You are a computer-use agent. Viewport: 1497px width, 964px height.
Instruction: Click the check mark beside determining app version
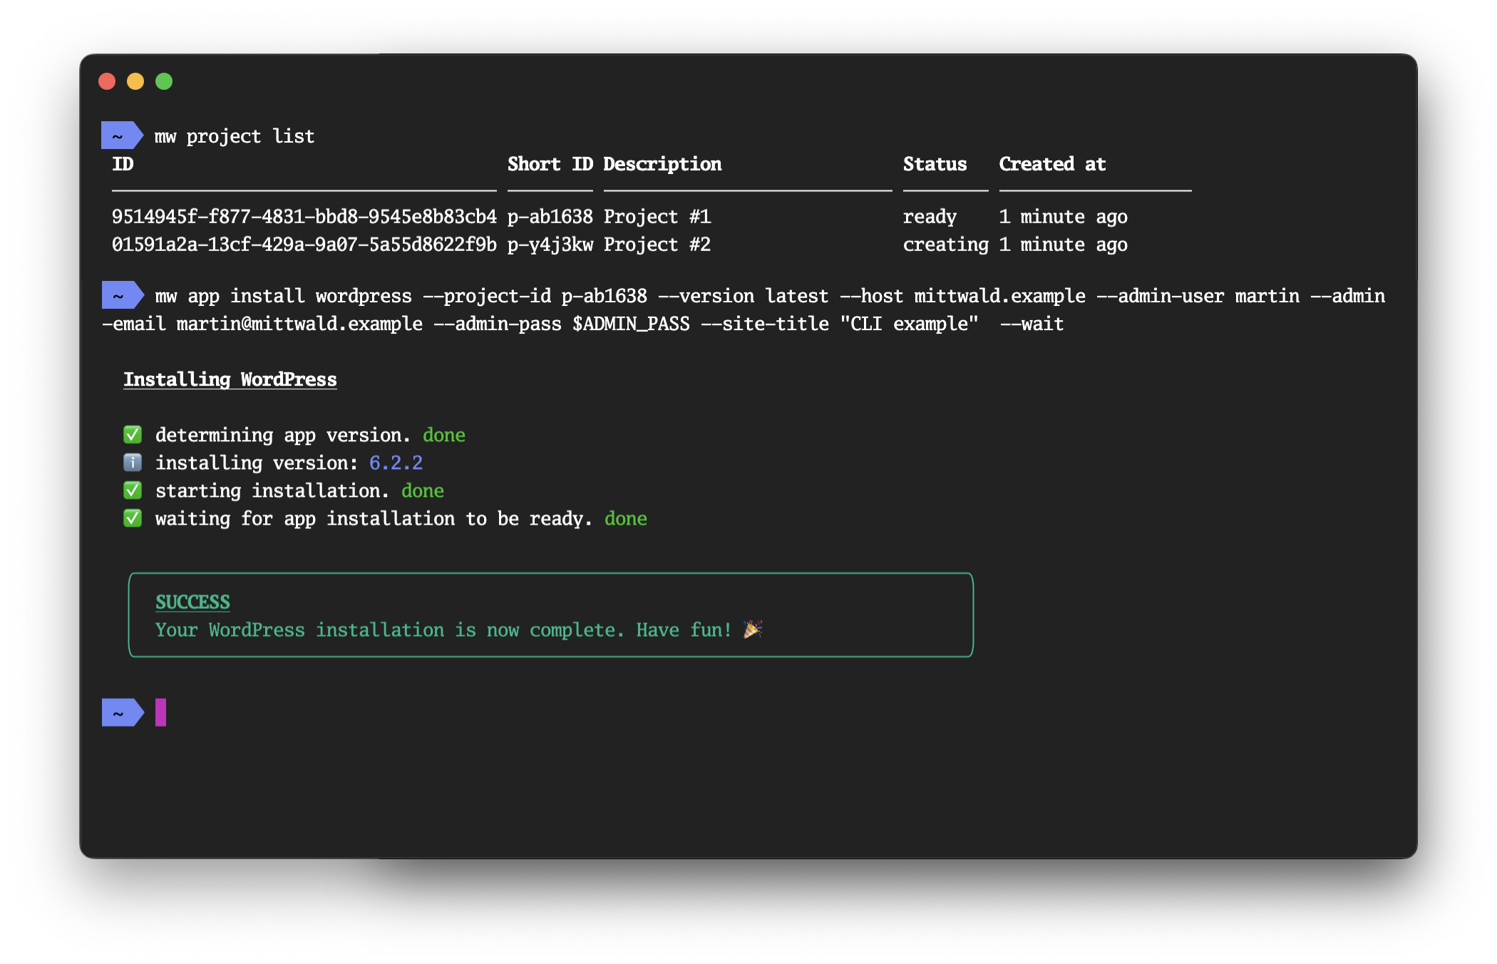133,435
